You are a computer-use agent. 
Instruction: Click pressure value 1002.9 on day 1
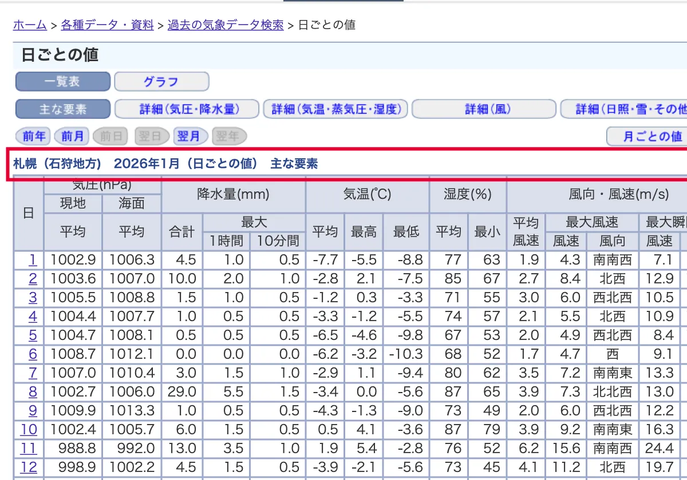73,260
